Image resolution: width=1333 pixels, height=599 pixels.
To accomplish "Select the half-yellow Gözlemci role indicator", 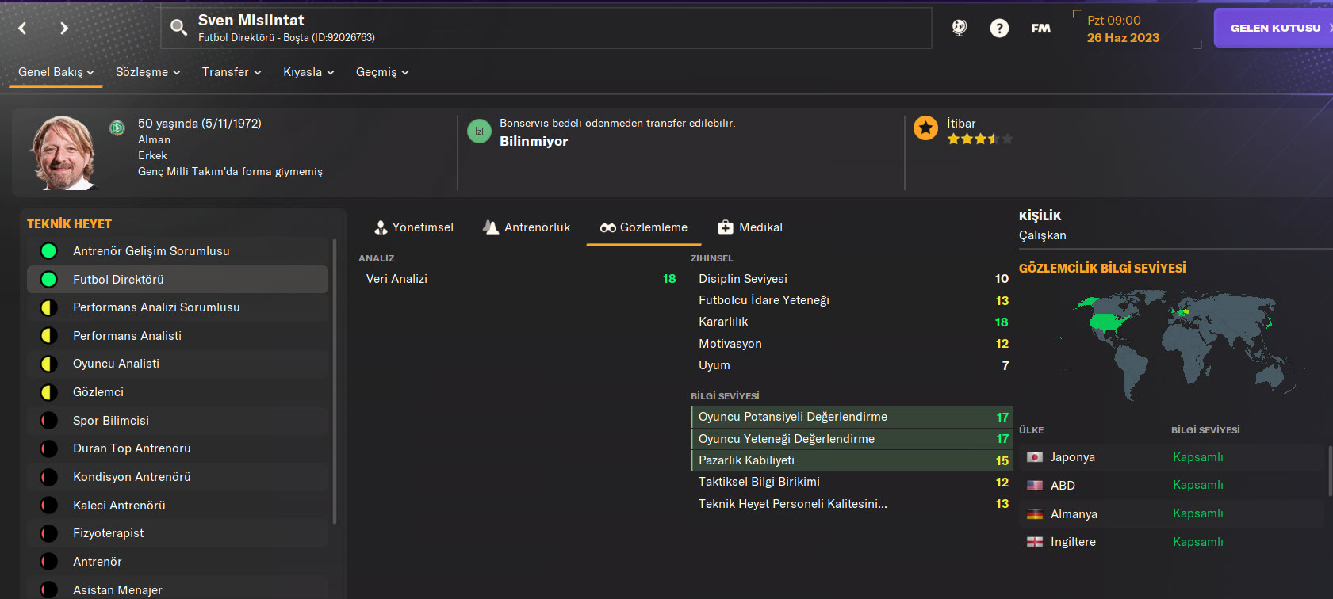I will point(49,392).
